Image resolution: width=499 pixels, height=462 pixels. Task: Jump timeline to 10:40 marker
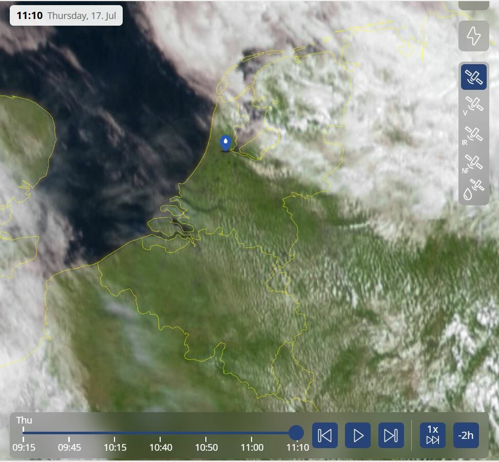tap(161, 447)
